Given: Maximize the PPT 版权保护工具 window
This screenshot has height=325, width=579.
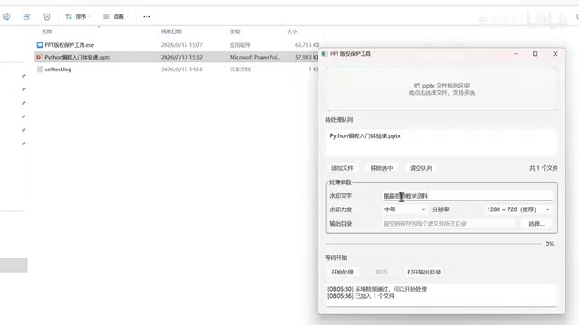Looking at the screenshot, I should (535, 54).
